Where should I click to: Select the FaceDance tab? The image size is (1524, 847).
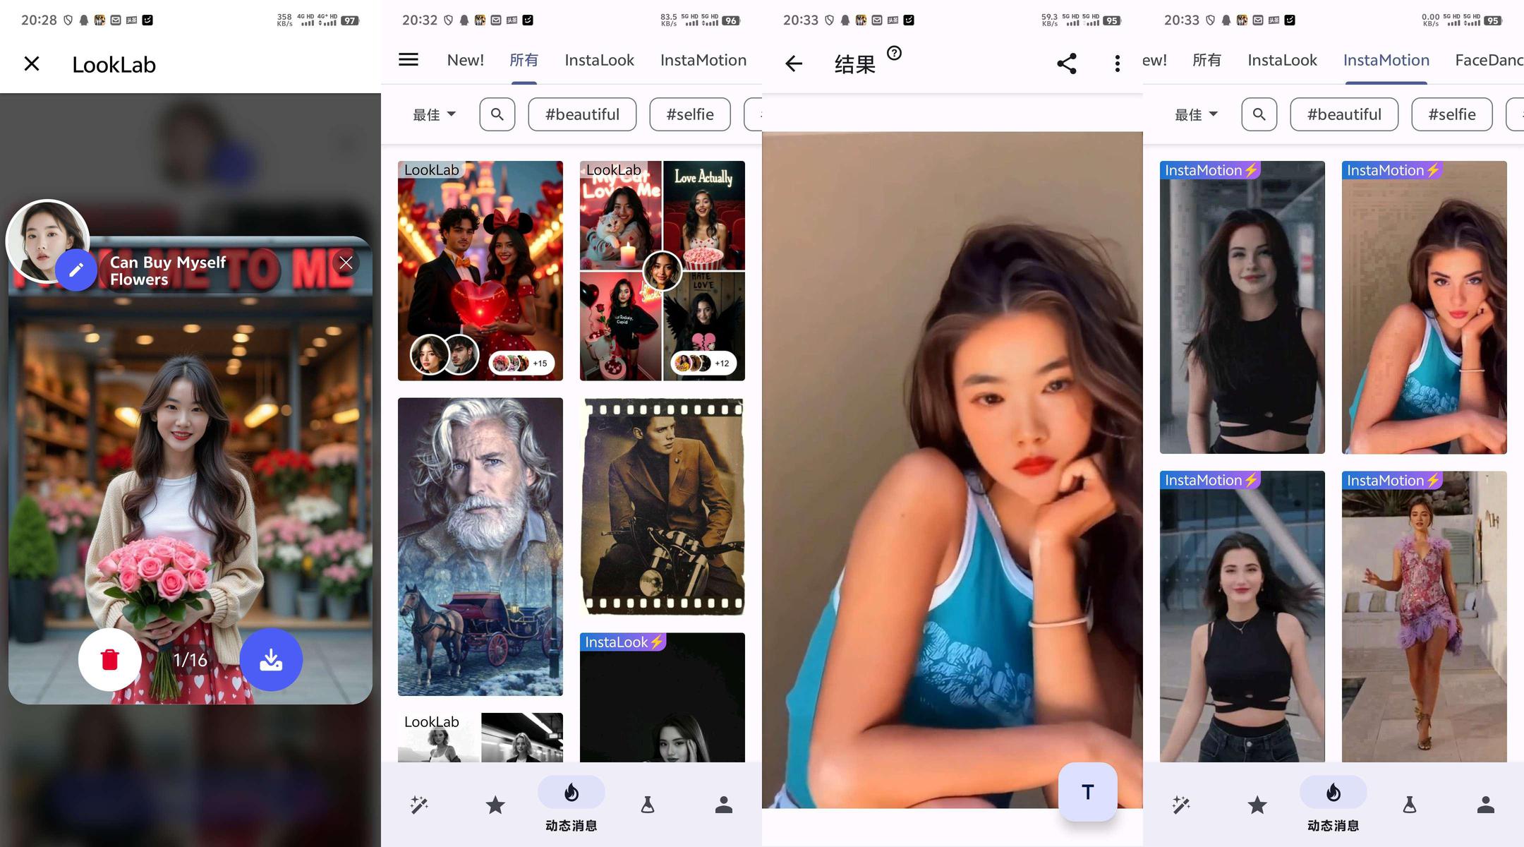point(1488,60)
